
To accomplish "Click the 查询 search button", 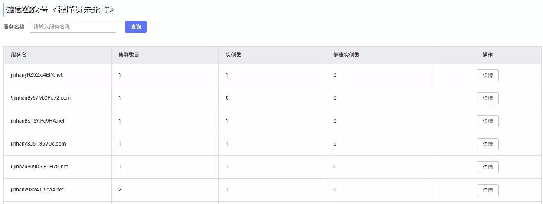I will pos(135,27).
